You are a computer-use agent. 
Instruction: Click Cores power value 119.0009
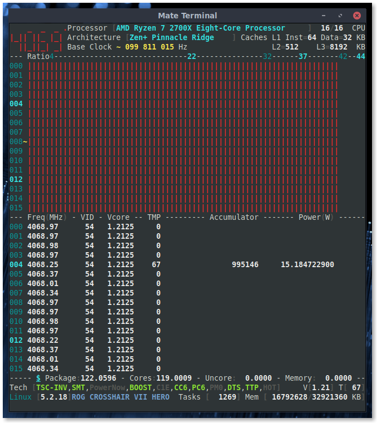point(174,378)
